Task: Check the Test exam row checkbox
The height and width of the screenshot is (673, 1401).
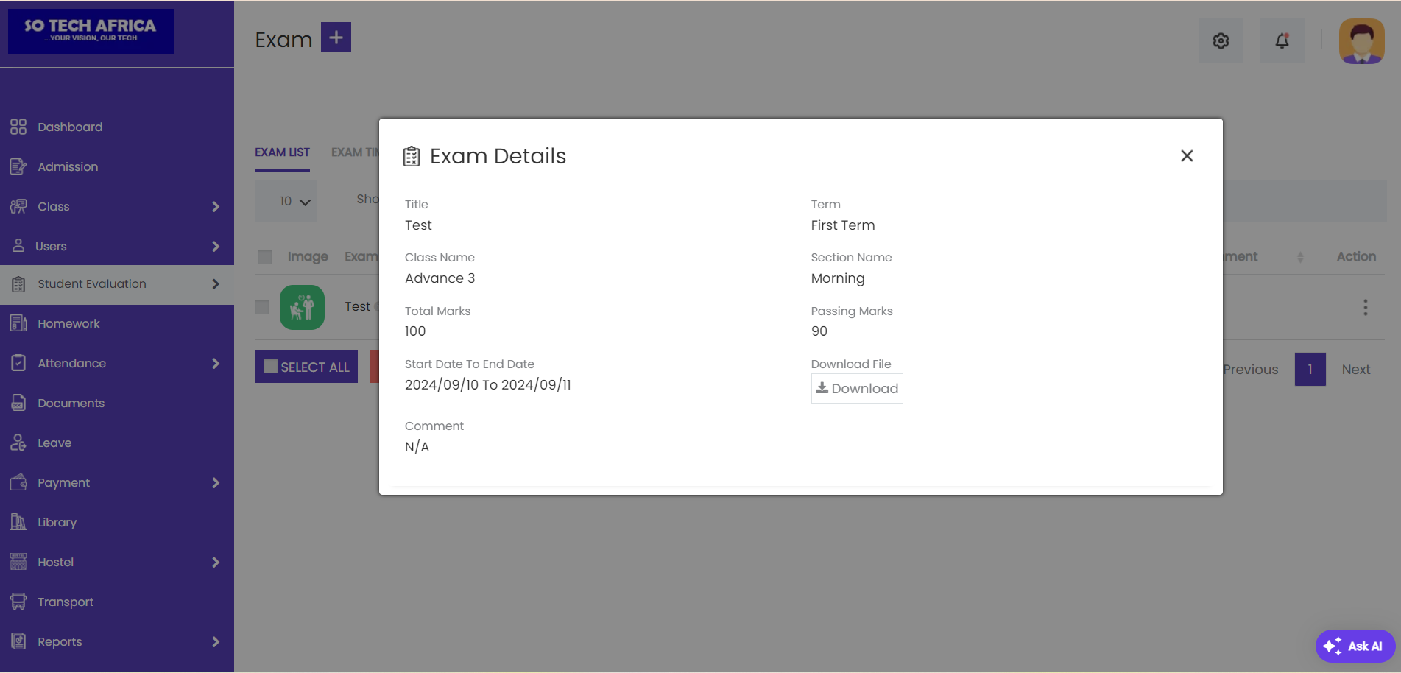Action: tap(262, 307)
